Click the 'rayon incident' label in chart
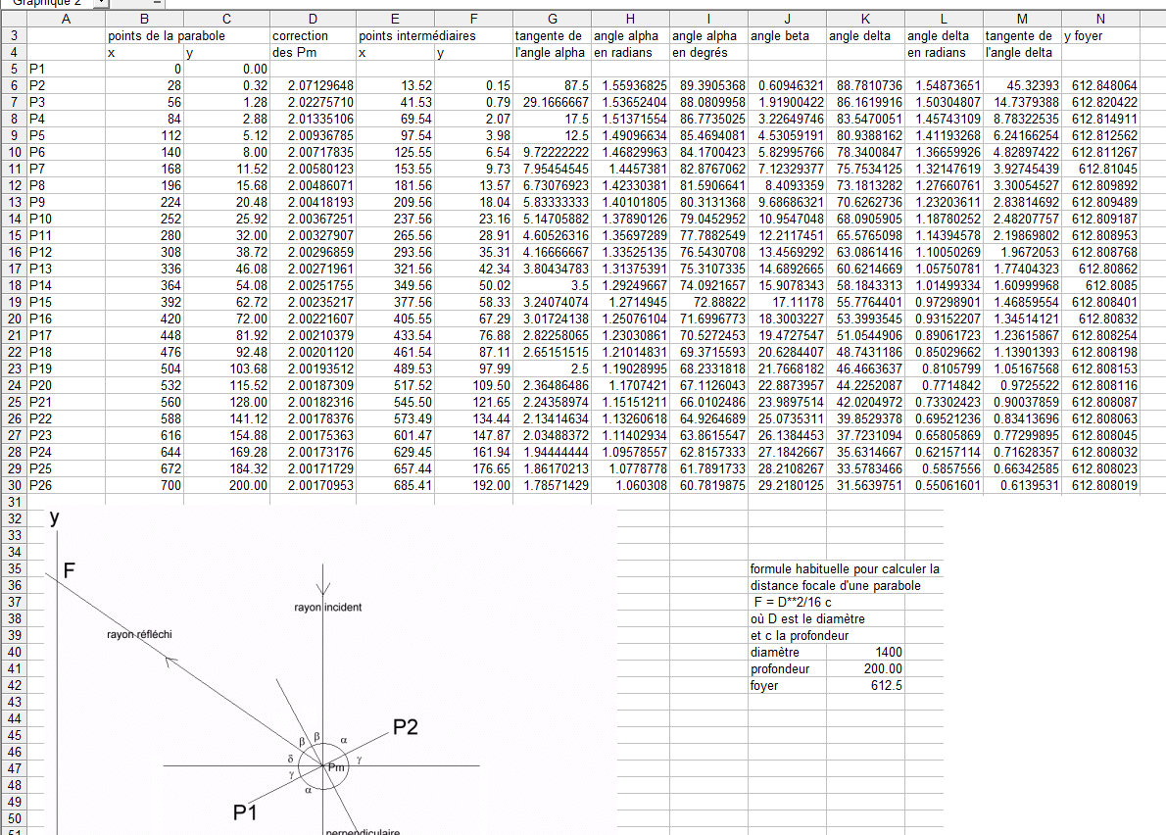1166x835 pixels. tap(328, 608)
